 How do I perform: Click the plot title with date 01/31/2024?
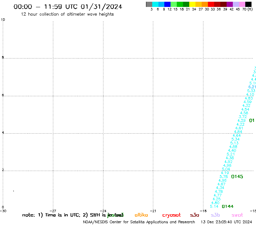point(68,7)
